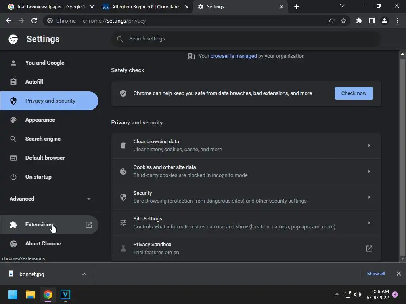
Task: Show hidden system tray icons
Action: click(x=337, y=294)
